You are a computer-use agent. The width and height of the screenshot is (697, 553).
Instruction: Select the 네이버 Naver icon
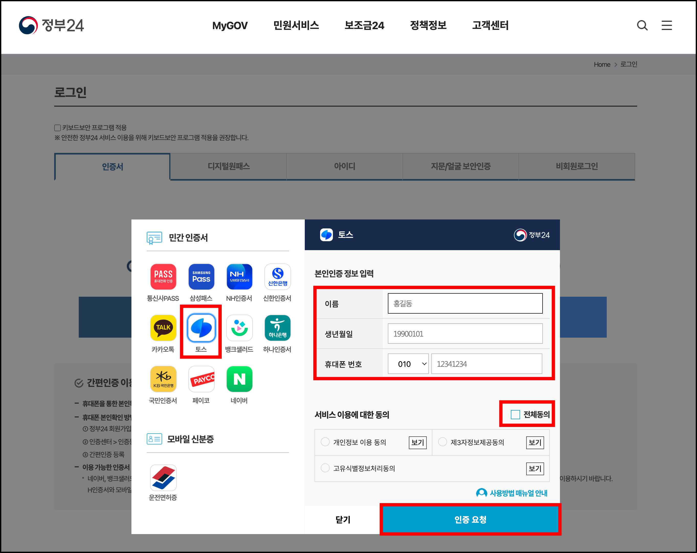point(239,379)
